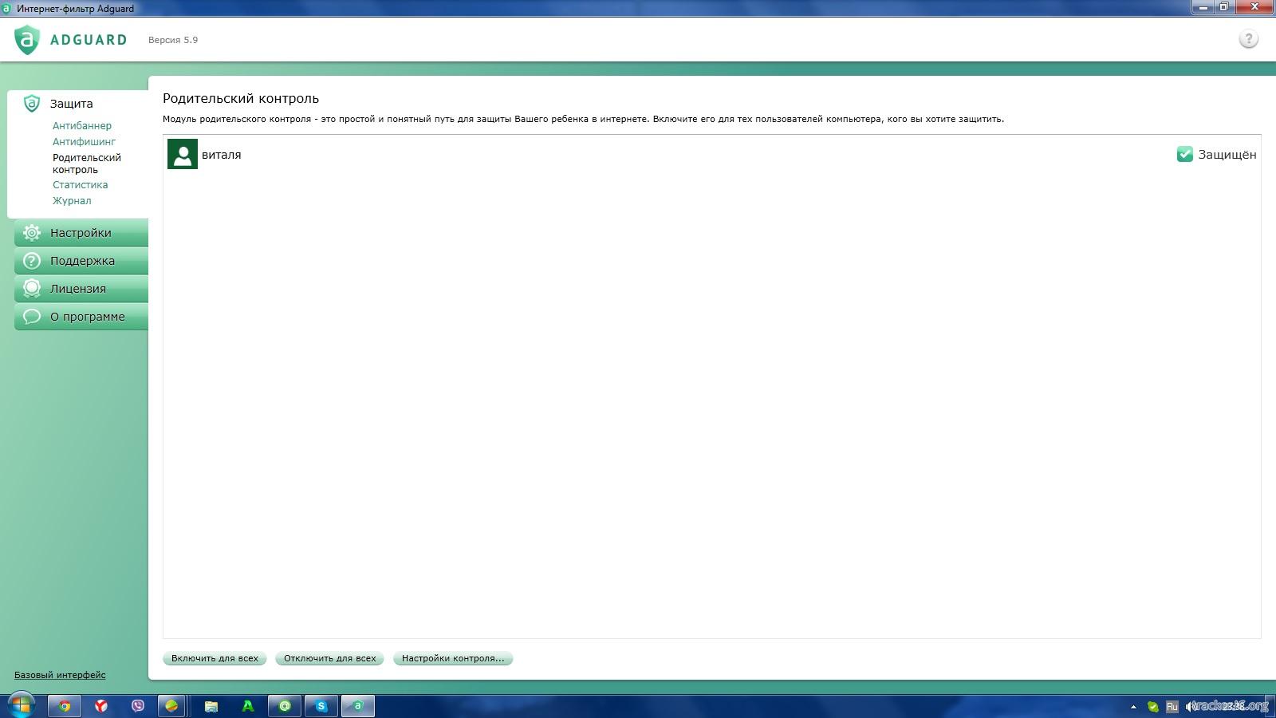The width and height of the screenshot is (1276, 718).
Task: Launch Skype from the taskbar
Action: pos(321,706)
